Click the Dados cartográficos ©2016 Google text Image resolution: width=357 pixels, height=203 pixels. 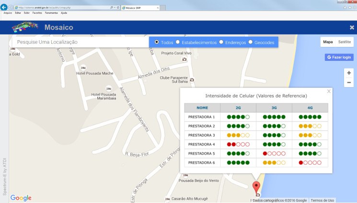280,201
